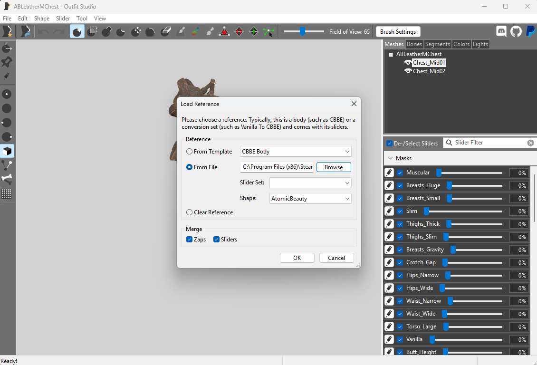
Task: Collapse the ABLeatherMChest tree node
Action: [391, 55]
